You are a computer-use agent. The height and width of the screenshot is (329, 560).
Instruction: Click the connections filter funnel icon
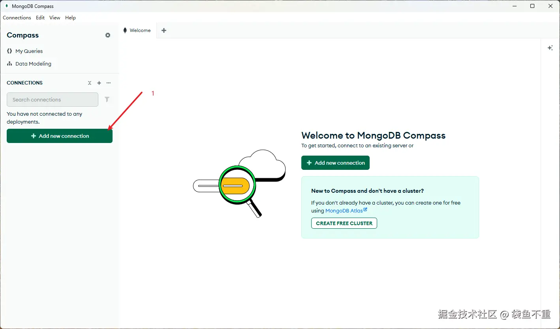click(107, 100)
